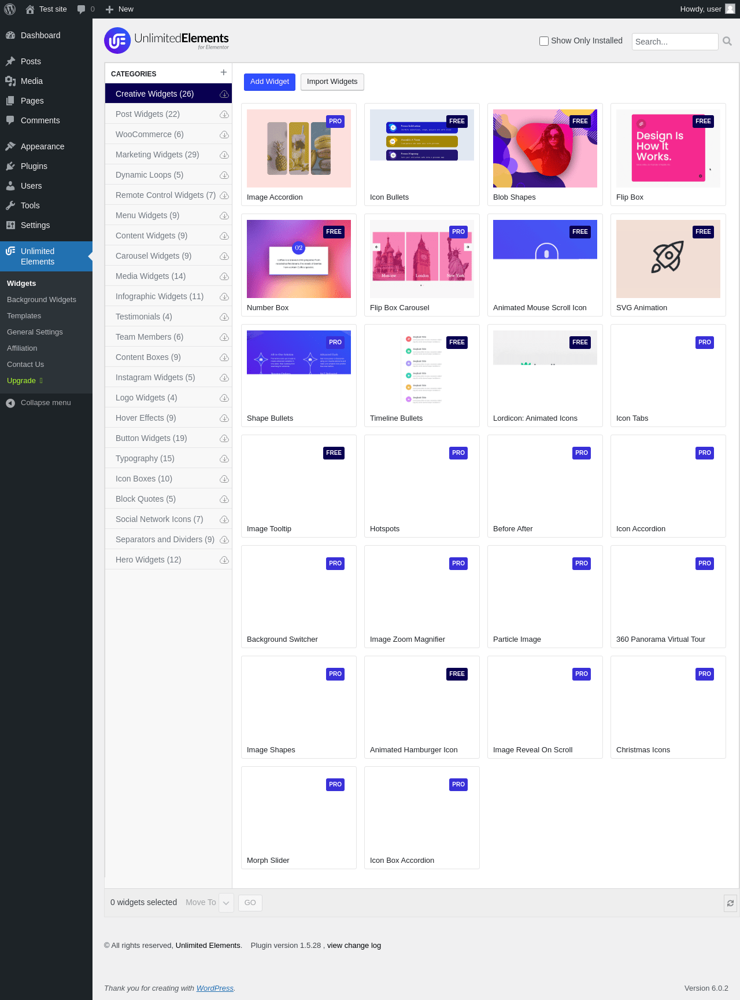Click download icon for Media Widgets
The image size is (740, 1000).
pyautogui.click(x=224, y=277)
